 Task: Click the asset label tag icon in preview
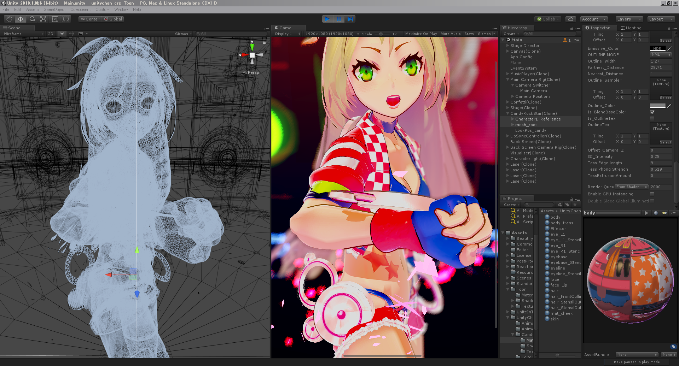pyautogui.click(x=673, y=347)
